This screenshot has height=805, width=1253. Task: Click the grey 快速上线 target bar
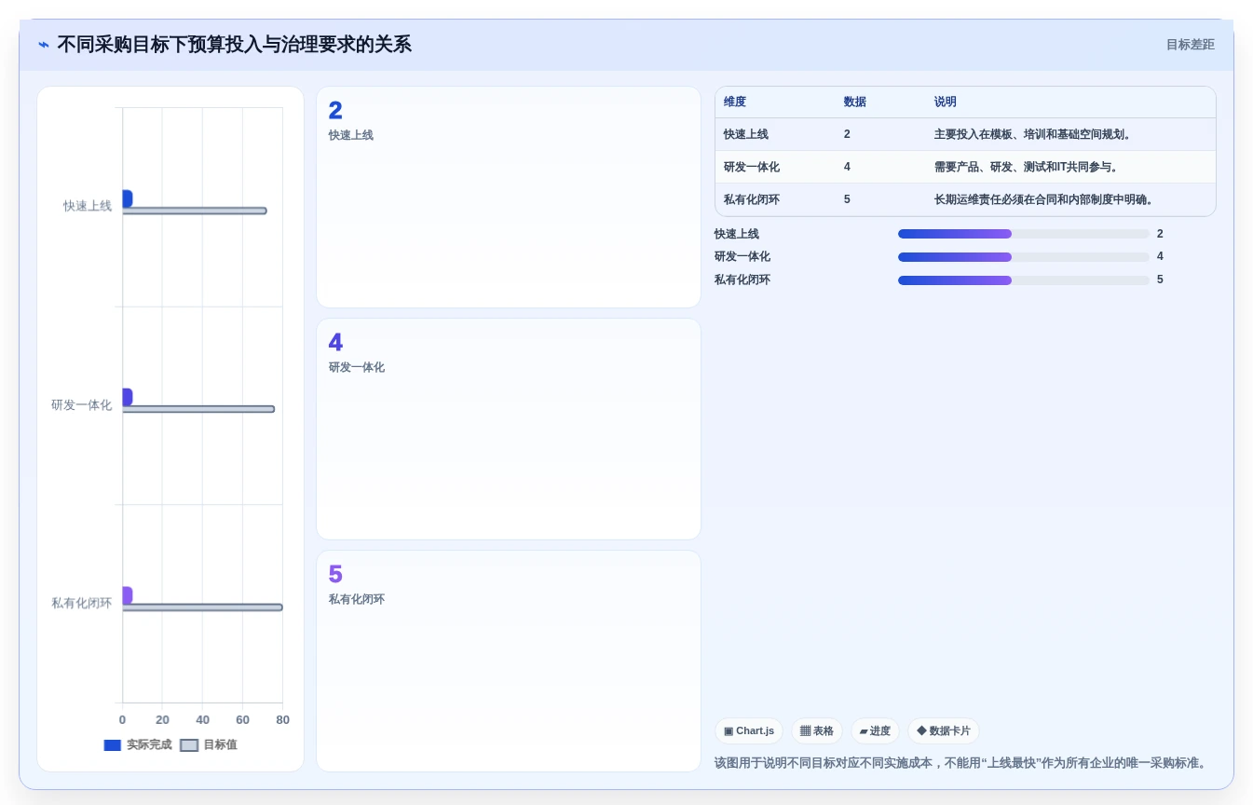[x=194, y=211]
